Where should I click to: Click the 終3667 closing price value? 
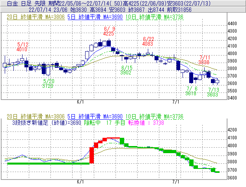pos(136,10)
